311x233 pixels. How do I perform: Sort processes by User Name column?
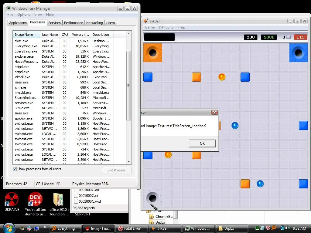coord(50,35)
